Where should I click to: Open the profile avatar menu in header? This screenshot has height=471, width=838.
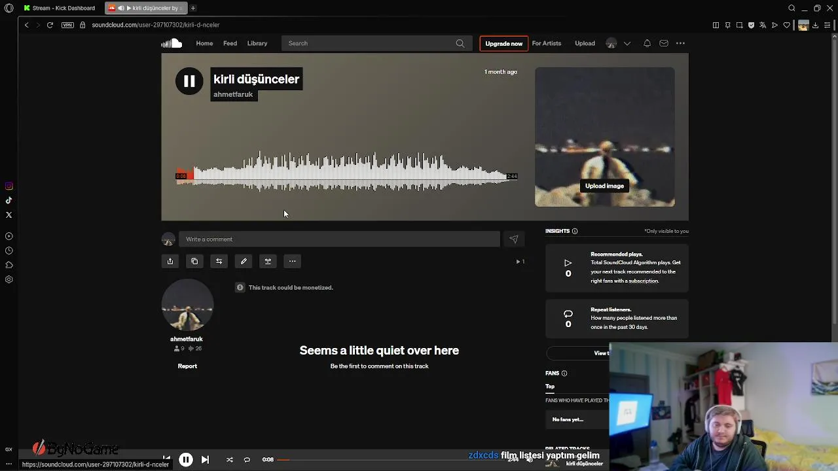coord(611,43)
